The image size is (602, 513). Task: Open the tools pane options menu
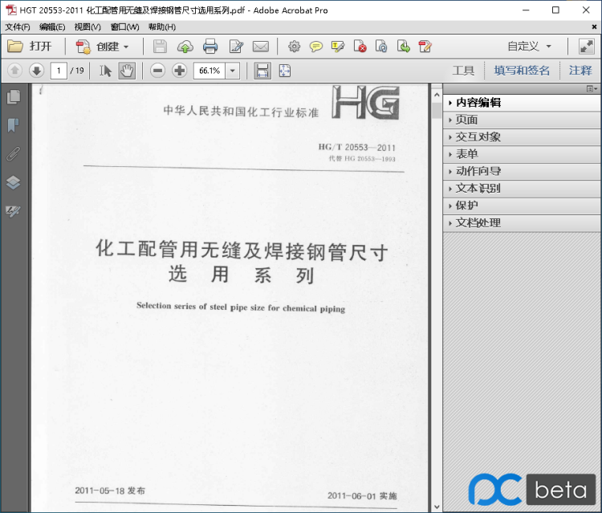[592, 89]
